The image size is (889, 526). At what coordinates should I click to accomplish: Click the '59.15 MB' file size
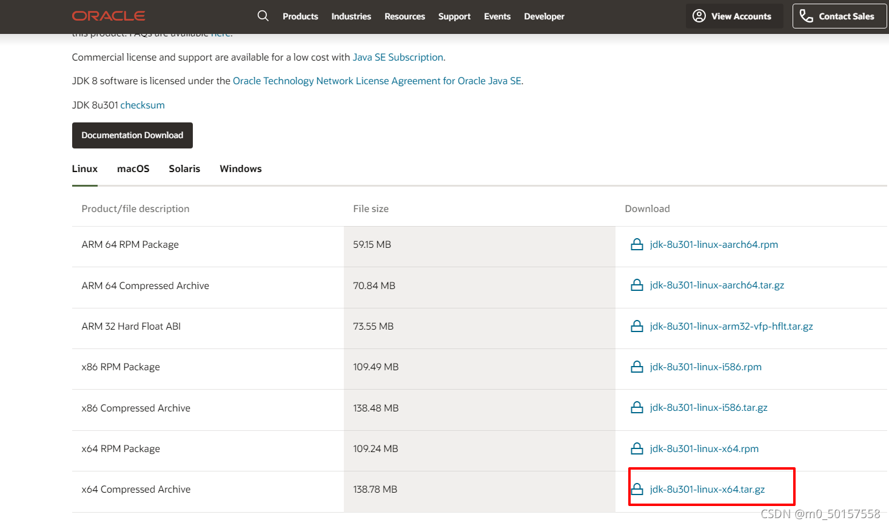(x=372, y=244)
